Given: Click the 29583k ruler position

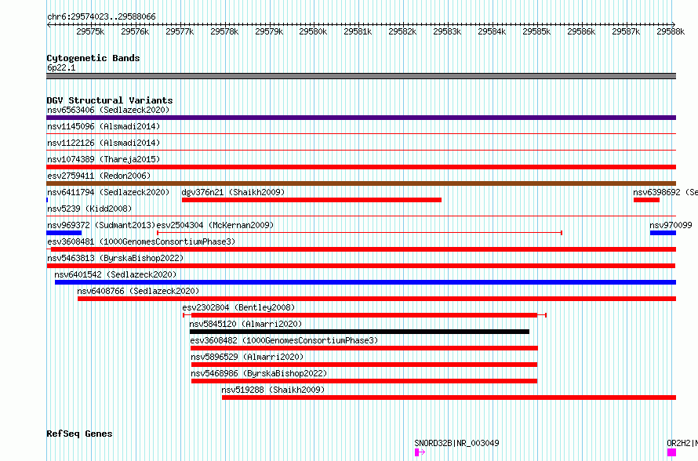Looking at the screenshot, I should [x=447, y=31].
